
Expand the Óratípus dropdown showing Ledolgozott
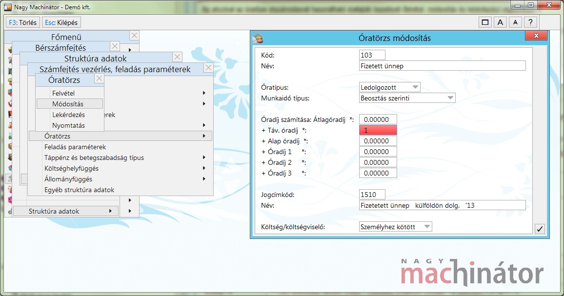tap(416, 87)
